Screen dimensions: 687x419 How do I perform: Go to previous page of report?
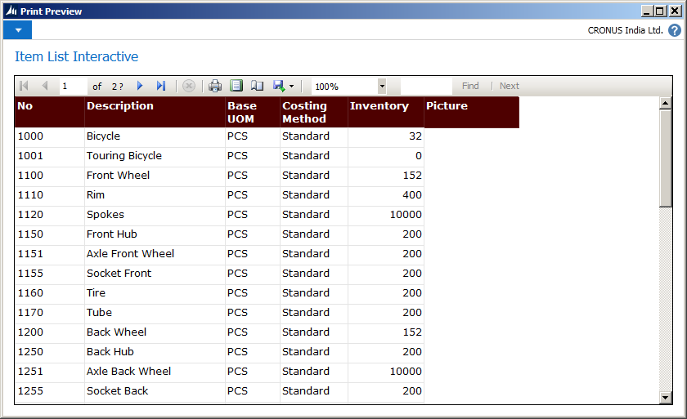pyautogui.click(x=45, y=86)
